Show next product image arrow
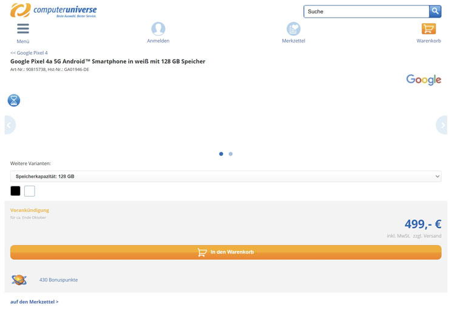The height and width of the screenshot is (310, 449). pyautogui.click(x=442, y=125)
